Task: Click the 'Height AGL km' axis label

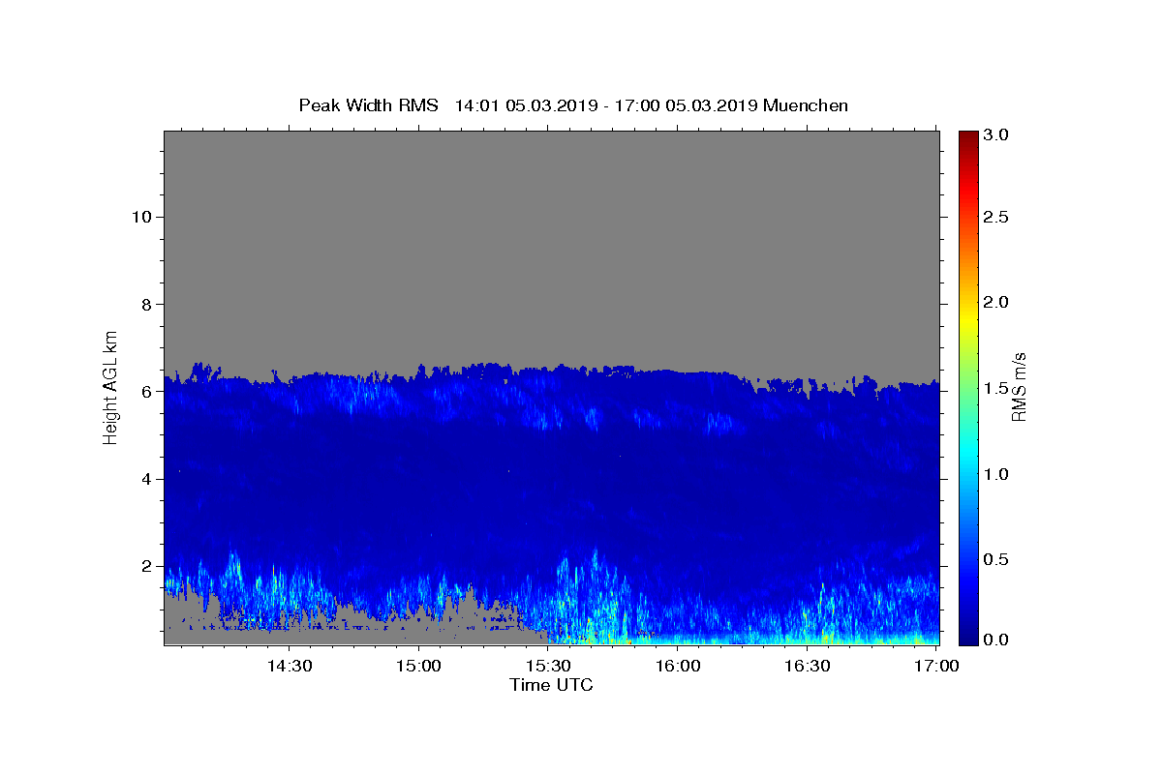Action: (x=111, y=386)
